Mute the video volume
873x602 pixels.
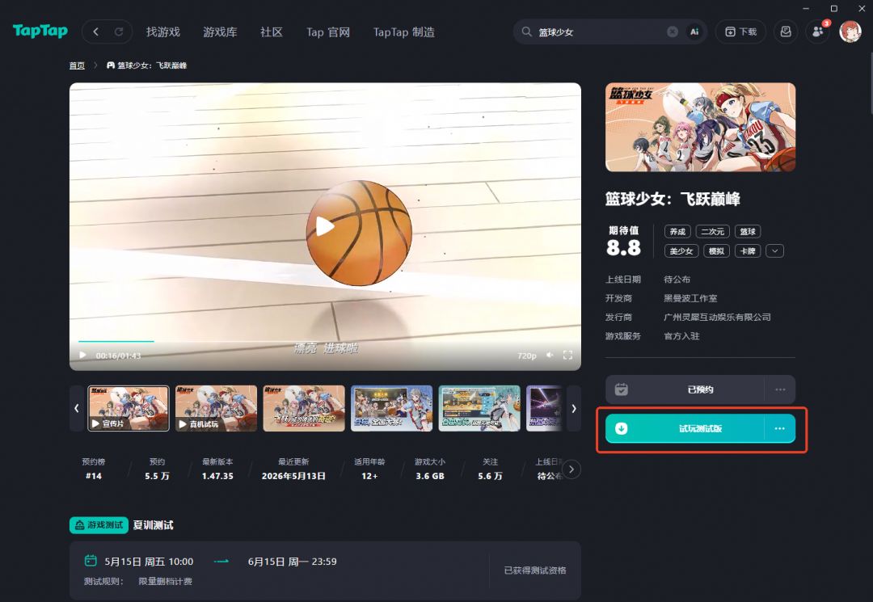click(x=550, y=355)
